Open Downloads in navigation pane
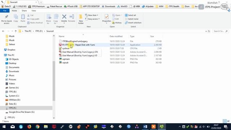 12,71
